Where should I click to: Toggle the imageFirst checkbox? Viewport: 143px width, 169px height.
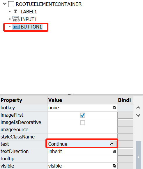(x=82, y=115)
